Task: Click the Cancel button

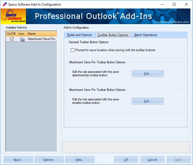Action: tap(152, 160)
